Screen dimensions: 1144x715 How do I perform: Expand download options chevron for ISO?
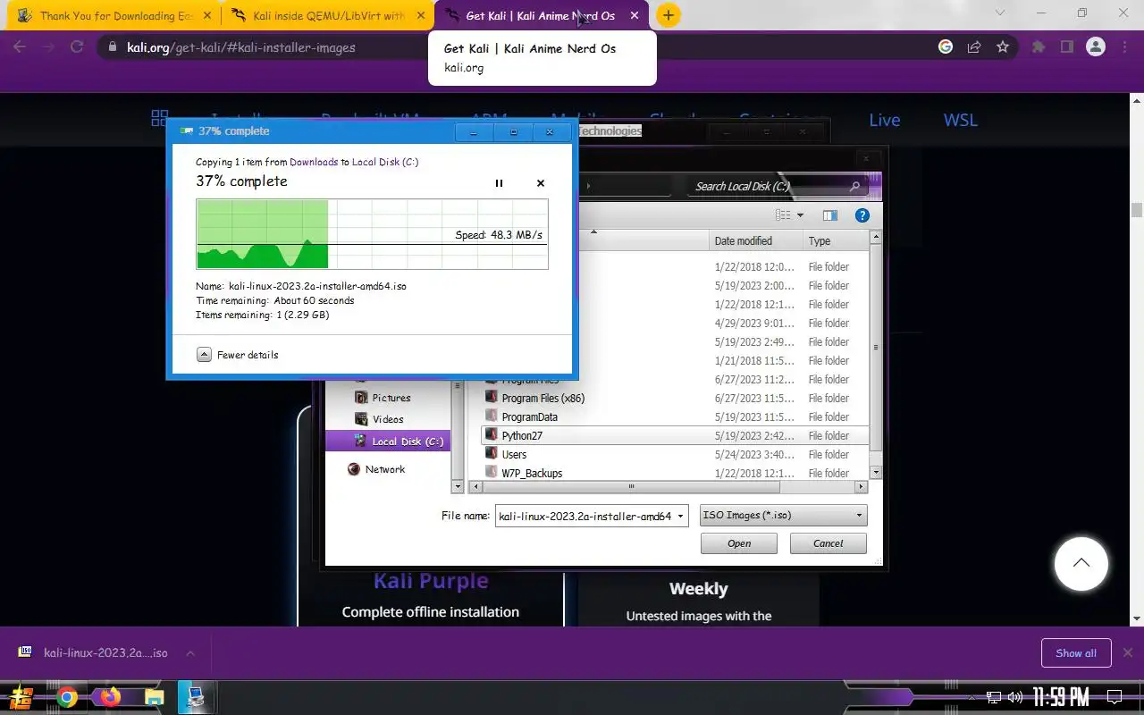[190, 653]
